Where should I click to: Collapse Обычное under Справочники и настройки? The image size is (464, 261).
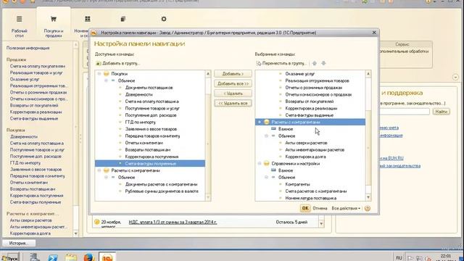[x=267, y=177]
